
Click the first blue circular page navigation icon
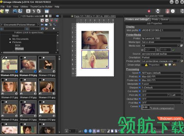click(x=86, y=131)
